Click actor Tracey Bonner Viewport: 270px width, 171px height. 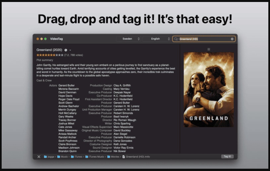67,120
